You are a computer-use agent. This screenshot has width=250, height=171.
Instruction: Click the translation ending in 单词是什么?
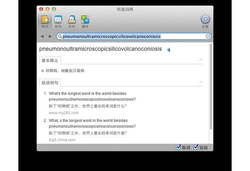click(x=88, y=106)
